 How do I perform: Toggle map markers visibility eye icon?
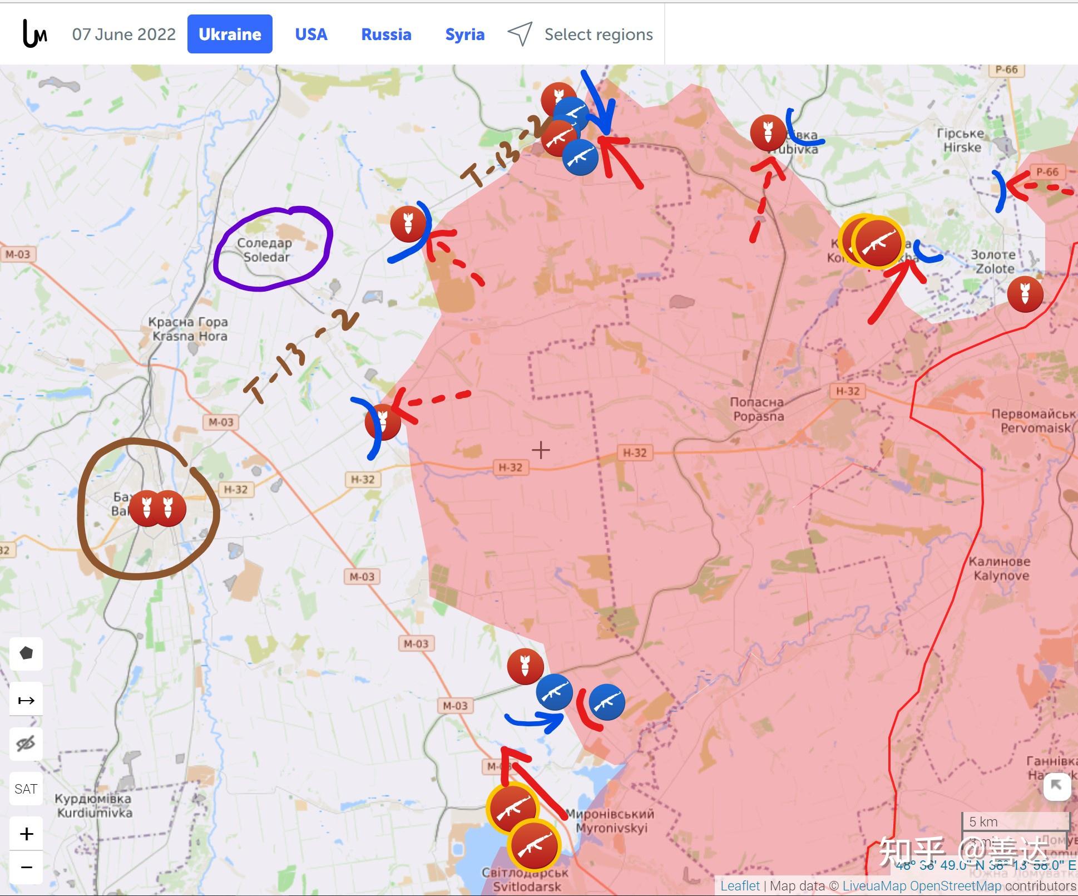point(26,744)
